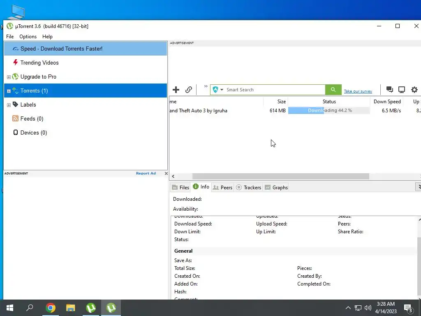Click the first uTorrent taskbar icon
421x316 pixels.
coord(91,308)
